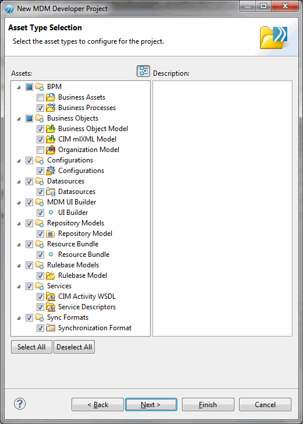Click the Datasources child folder icon
Screen dimensions: 303x424
pos(51,192)
